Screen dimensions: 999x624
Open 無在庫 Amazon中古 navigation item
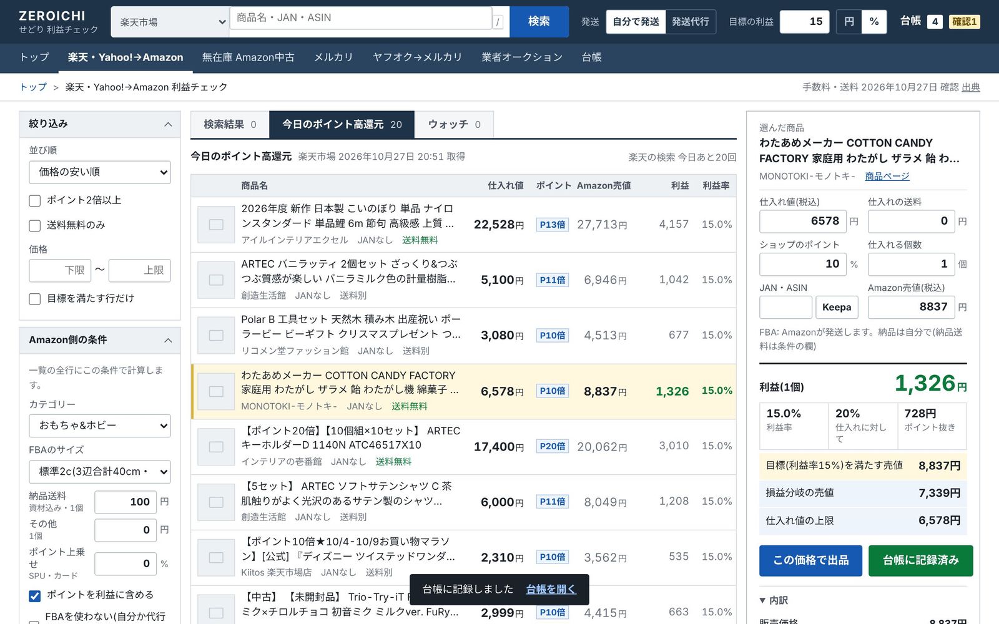[248, 57]
